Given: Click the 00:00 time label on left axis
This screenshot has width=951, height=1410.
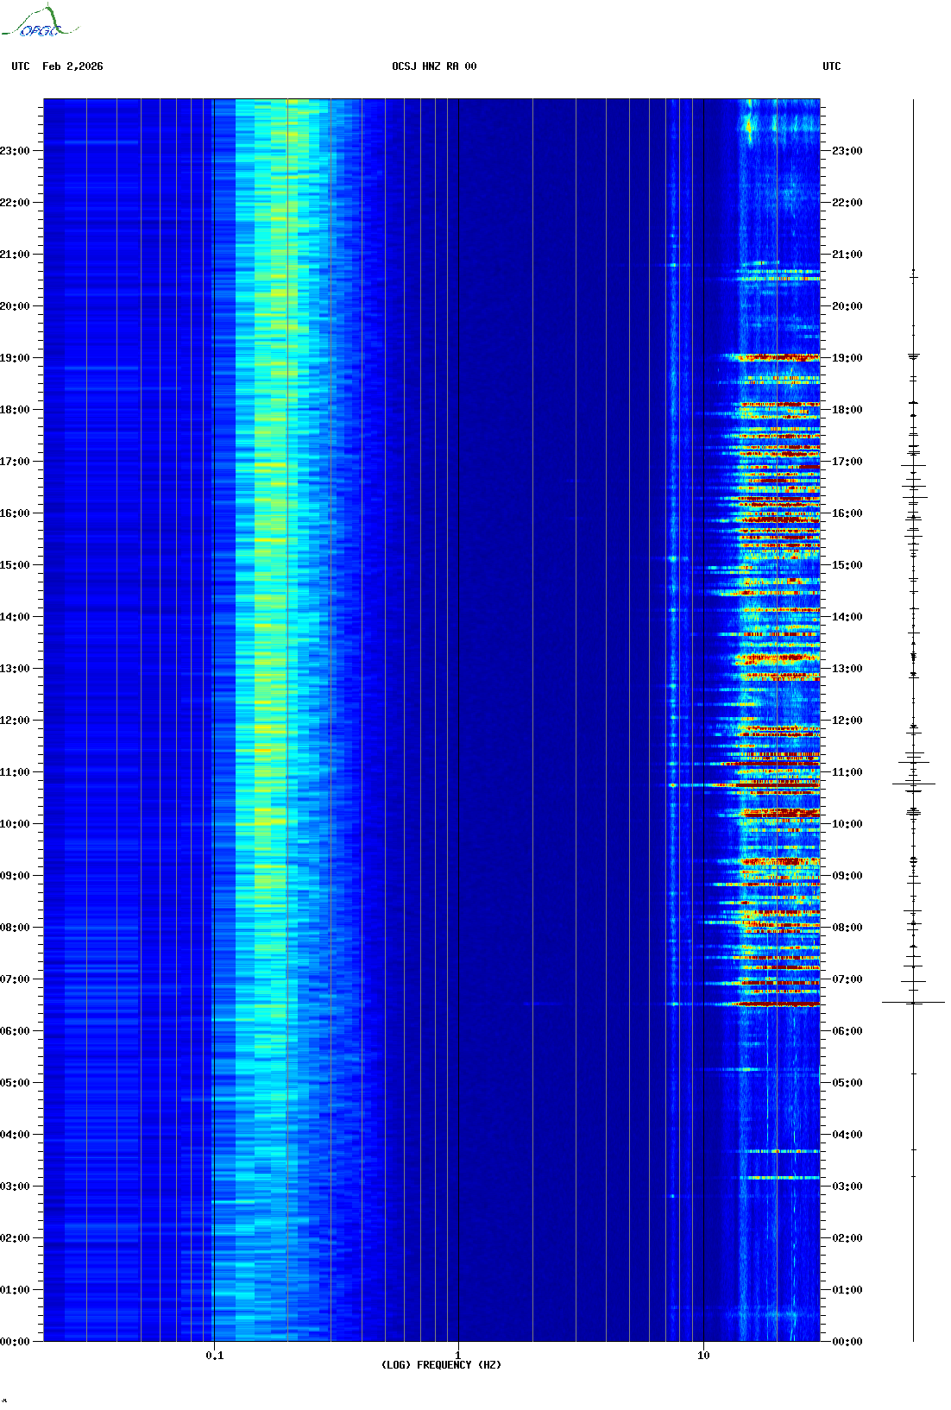Looking at the screenshot, I should [x=15, y=1342].
